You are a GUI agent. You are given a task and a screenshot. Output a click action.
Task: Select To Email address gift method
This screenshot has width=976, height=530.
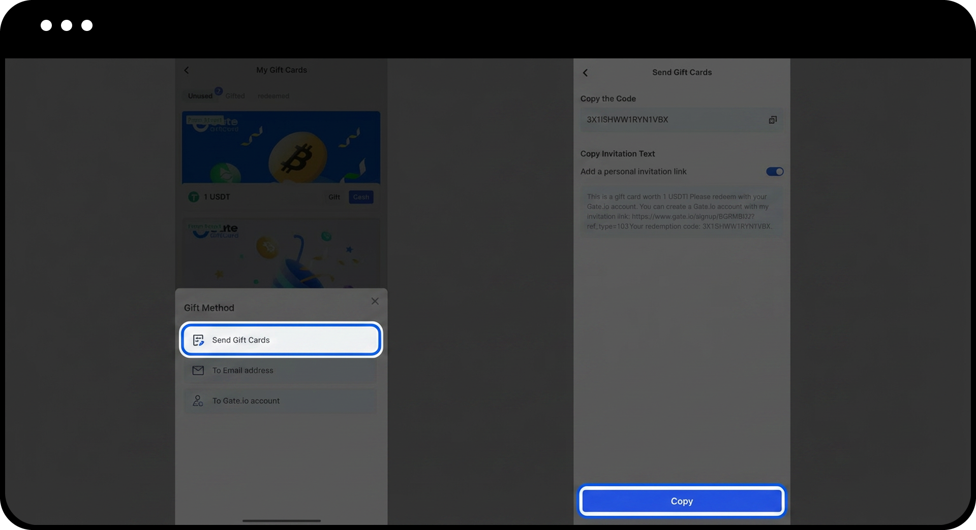(x=281, y=371)
